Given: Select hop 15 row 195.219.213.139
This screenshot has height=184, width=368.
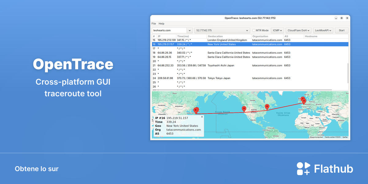Looking at the screenshot, I should pos(250,40).
